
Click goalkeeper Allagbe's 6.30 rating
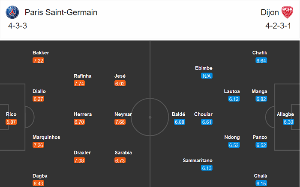click(289, 122)
